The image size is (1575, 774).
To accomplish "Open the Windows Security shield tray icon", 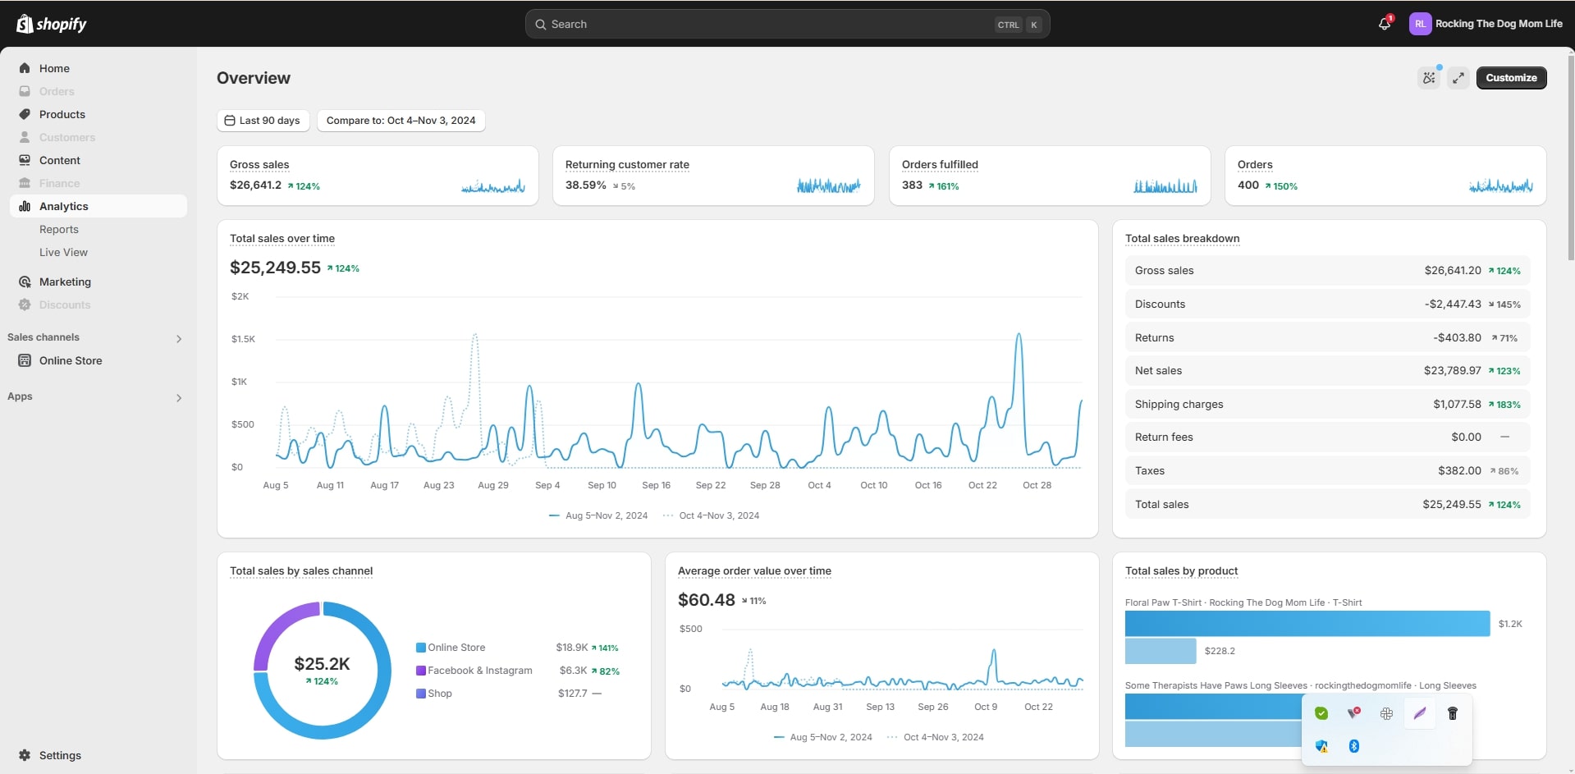I will (1321, 746).
